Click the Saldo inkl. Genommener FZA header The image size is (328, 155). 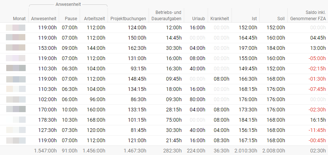308,15
